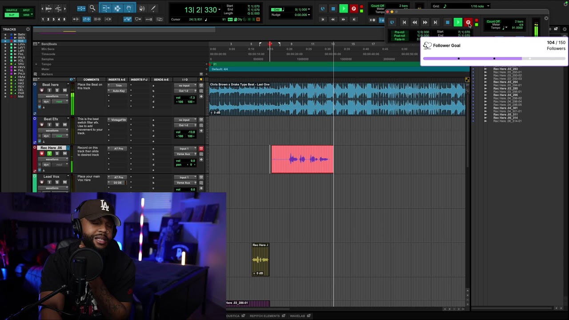Click the Beat here volume value -7.3

coord(192,98)
